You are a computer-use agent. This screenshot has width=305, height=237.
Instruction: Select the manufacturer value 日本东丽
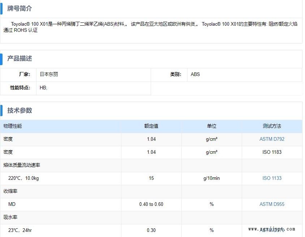(x=49, y=74)
